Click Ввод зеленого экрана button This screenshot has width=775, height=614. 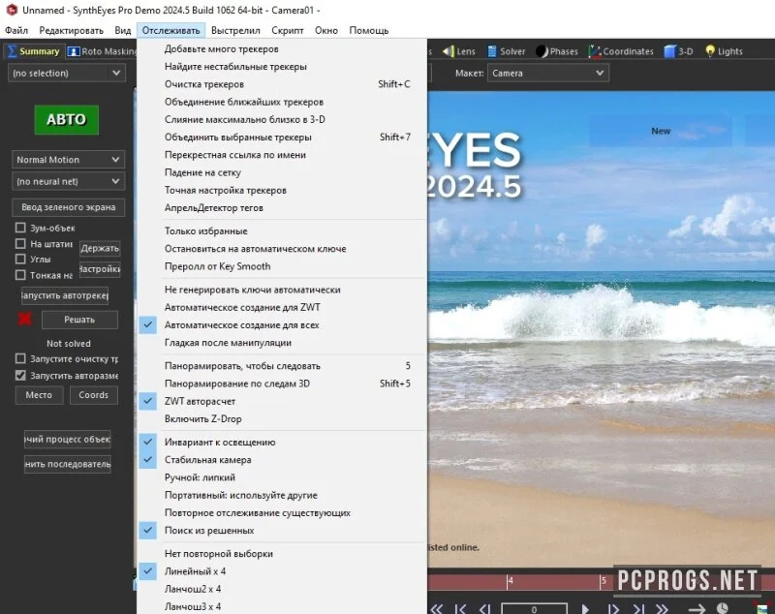(68, 207)
